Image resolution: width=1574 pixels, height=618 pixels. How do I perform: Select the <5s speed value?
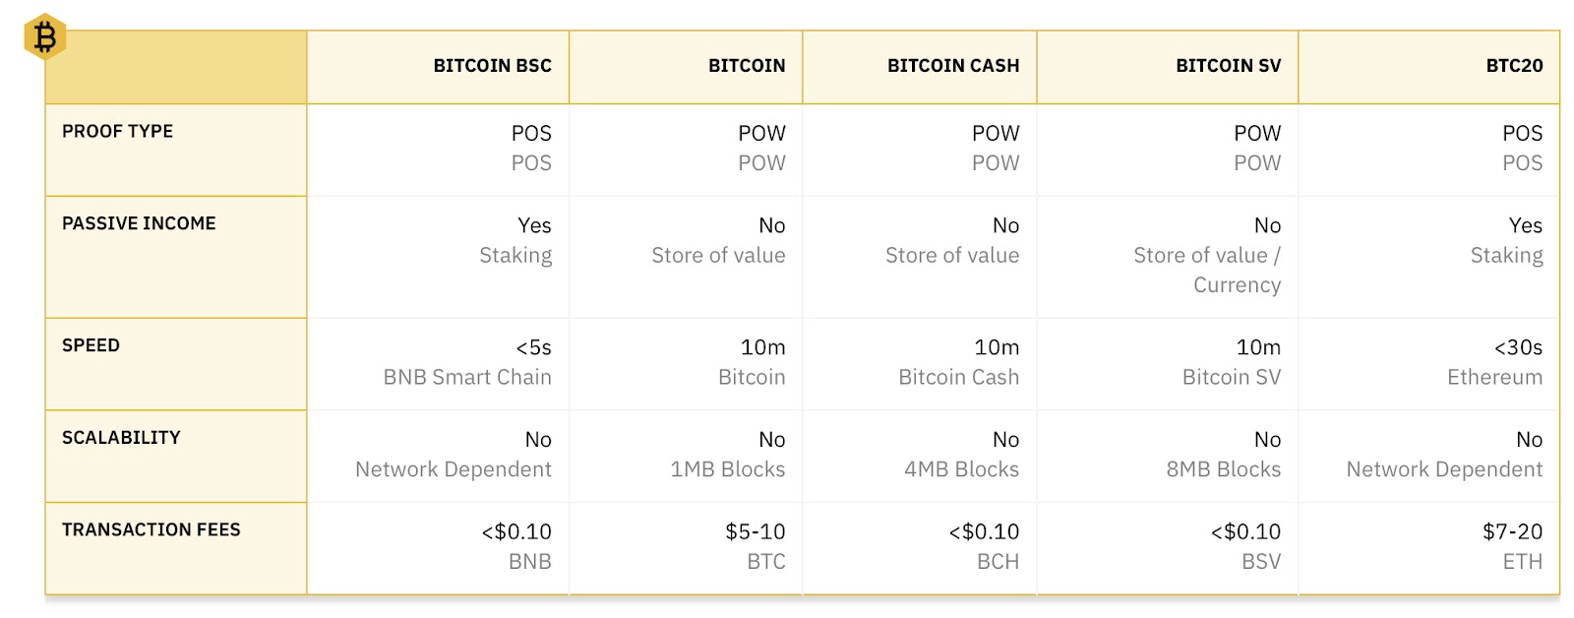pos(533,347)
